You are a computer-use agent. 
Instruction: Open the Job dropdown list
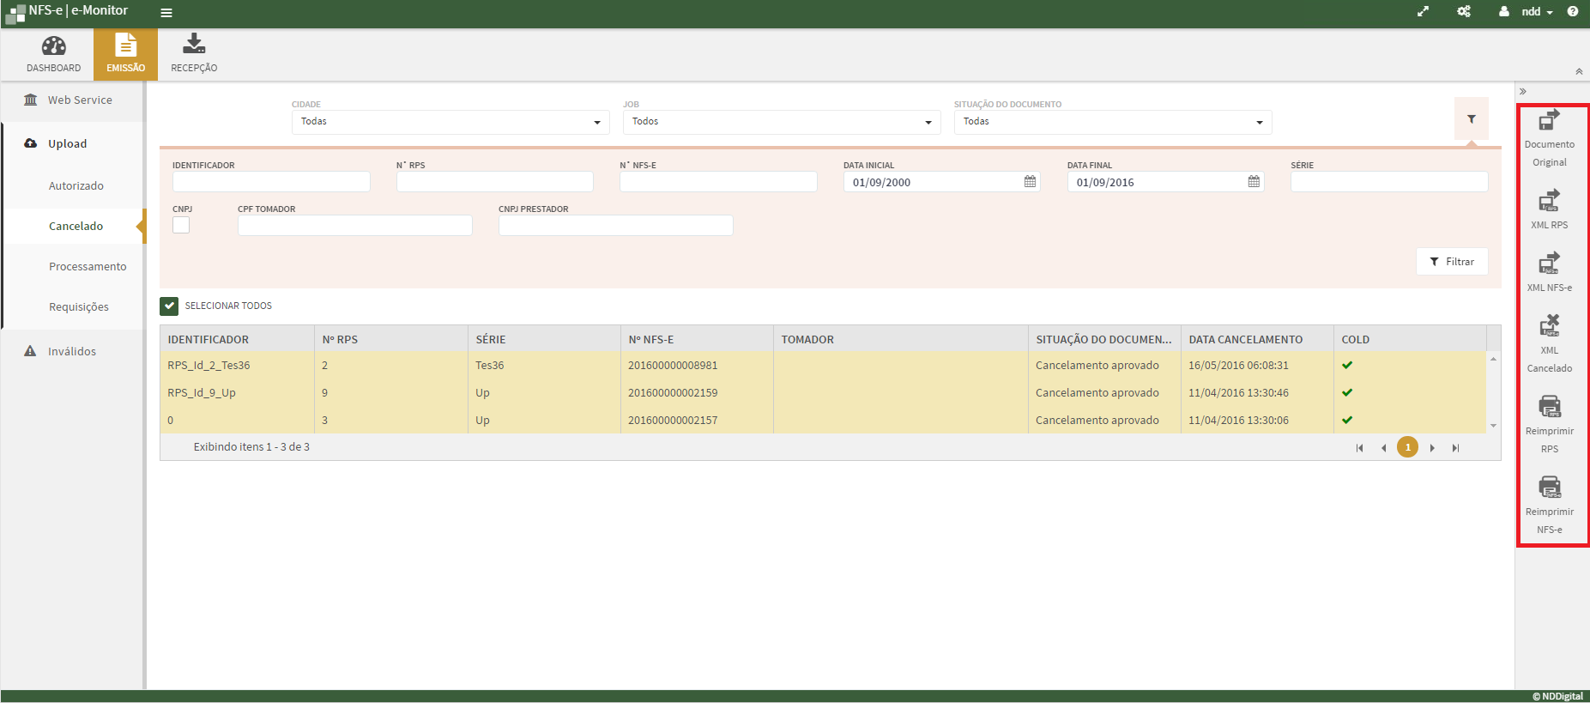click(781, 122)
